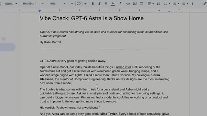Expand the checklist options arrow

[169, 4]
